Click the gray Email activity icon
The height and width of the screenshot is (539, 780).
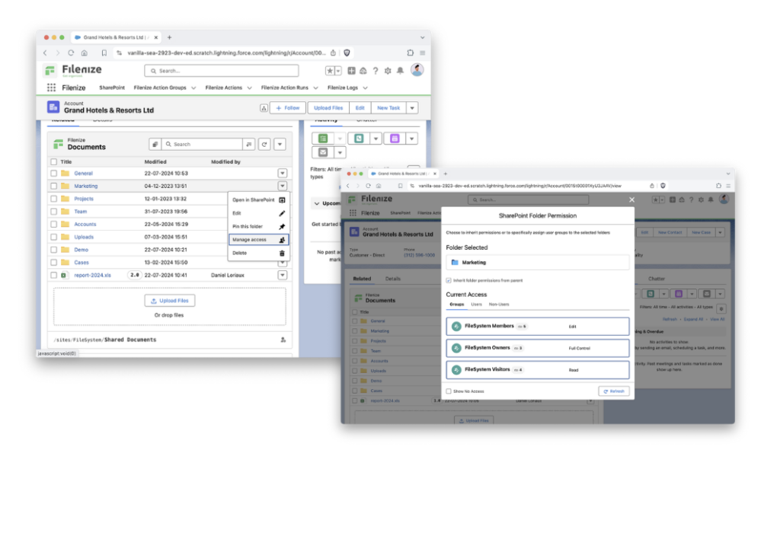tap(323, 152)
